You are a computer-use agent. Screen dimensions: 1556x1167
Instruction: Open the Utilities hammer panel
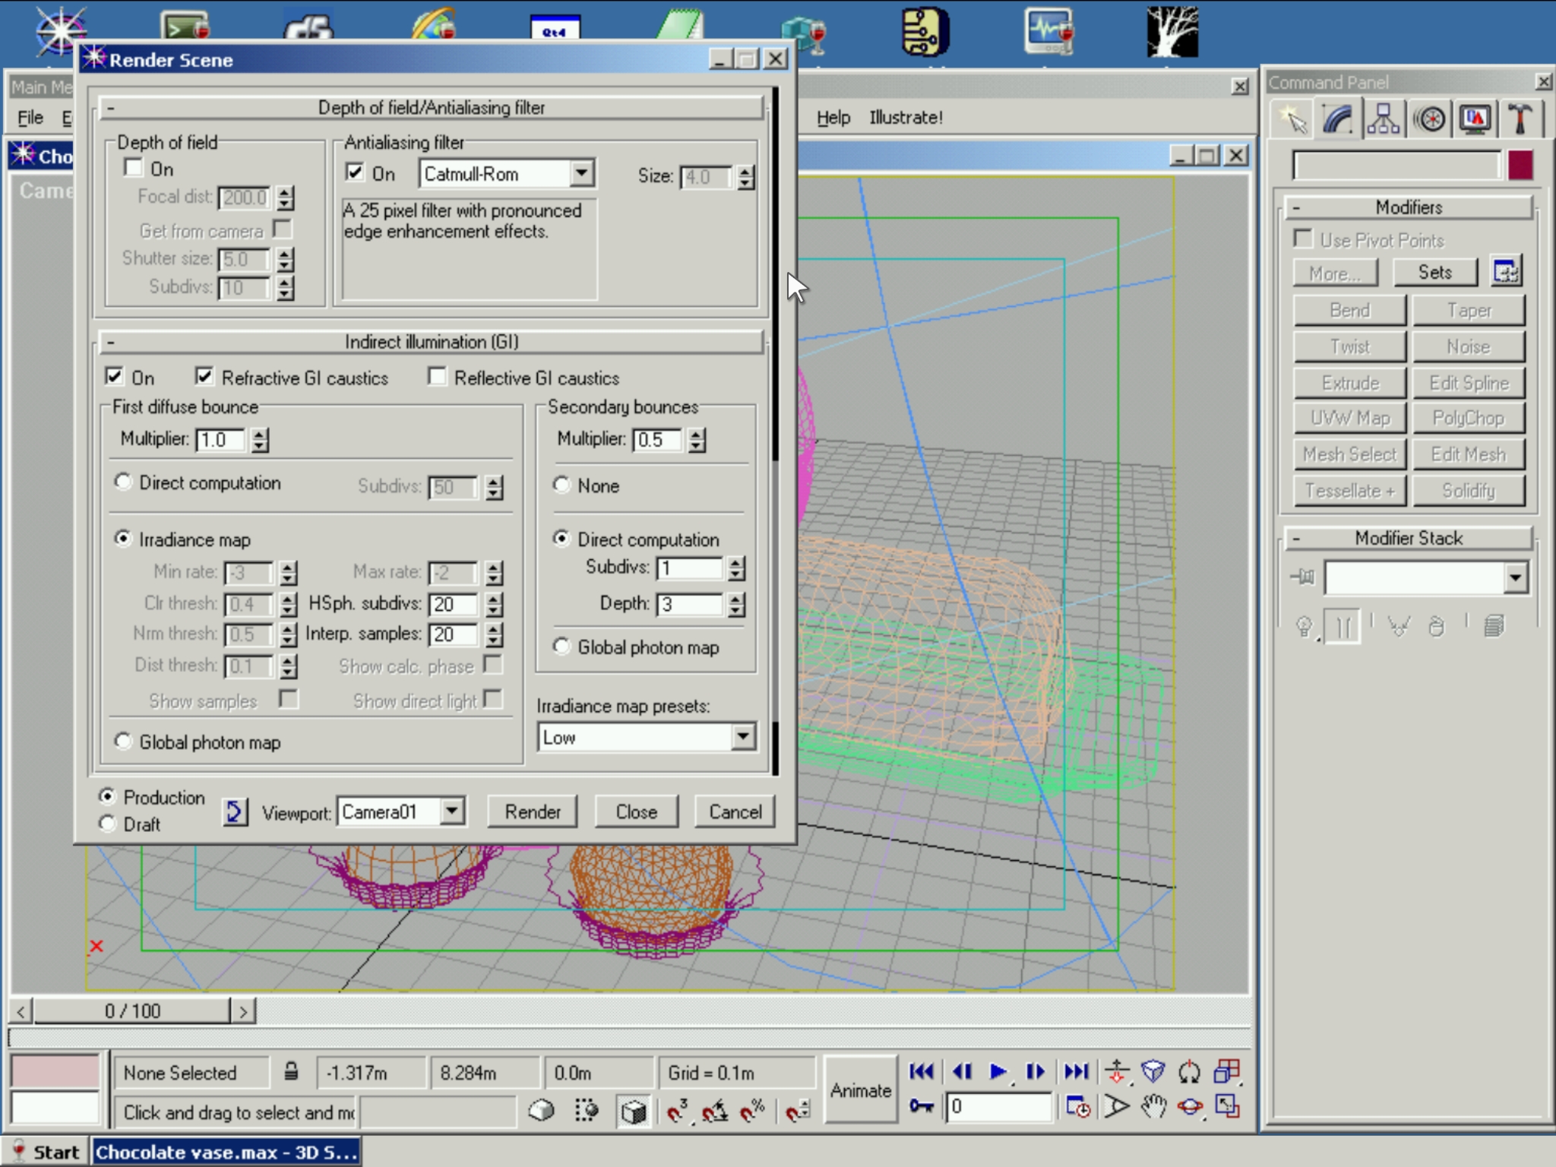click(x=1519, y=120)
